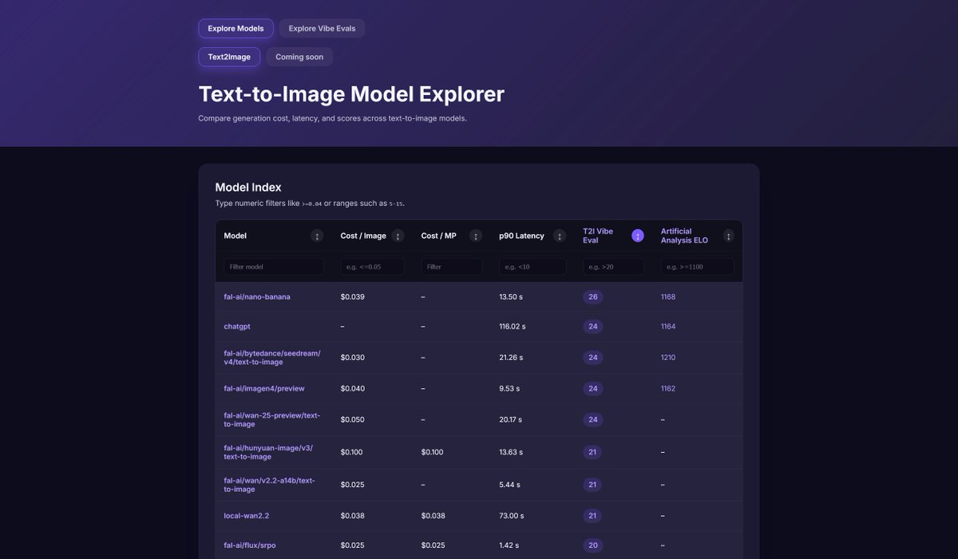This screenshot has width=958, height=559.
Task: Click the p90 Latency header label
Action: pyautogui.click(x=521, y=236)
